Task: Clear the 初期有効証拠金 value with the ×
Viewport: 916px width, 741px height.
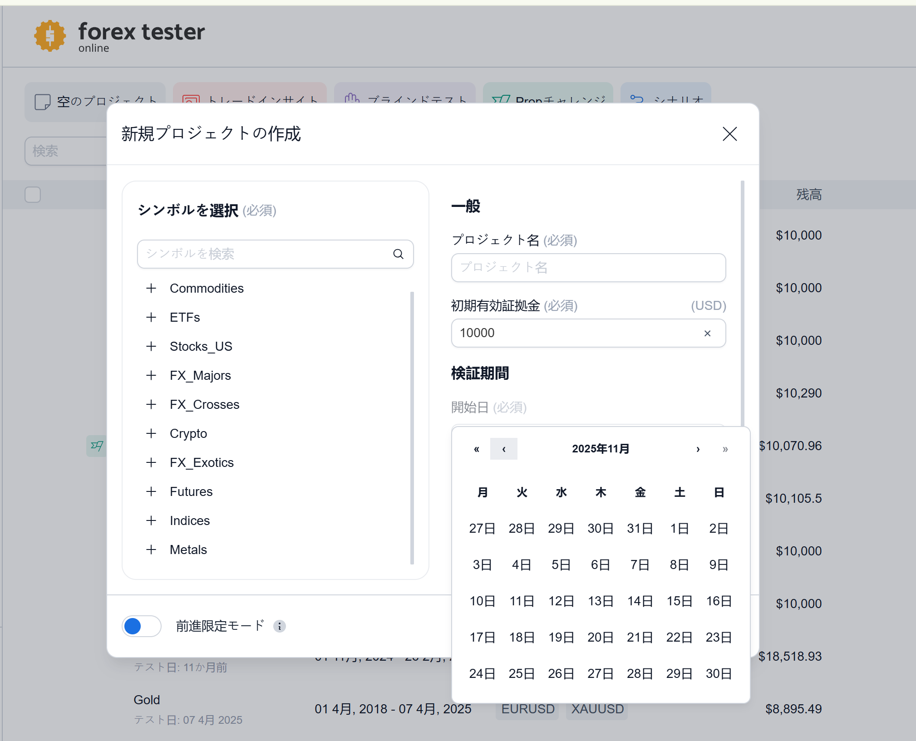Action: point(707,333)
